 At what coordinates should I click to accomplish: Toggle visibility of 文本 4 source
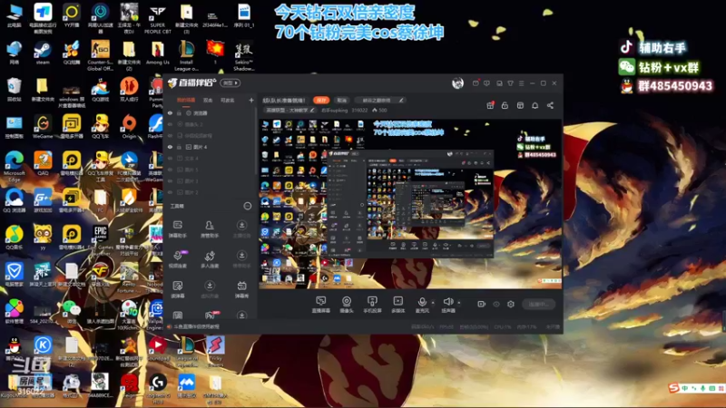point(170,158)
